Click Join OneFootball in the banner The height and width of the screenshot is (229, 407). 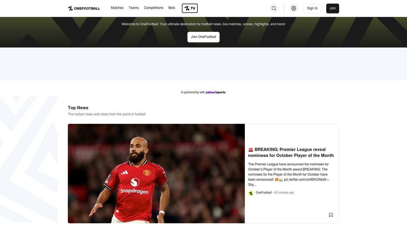(203, 37)
